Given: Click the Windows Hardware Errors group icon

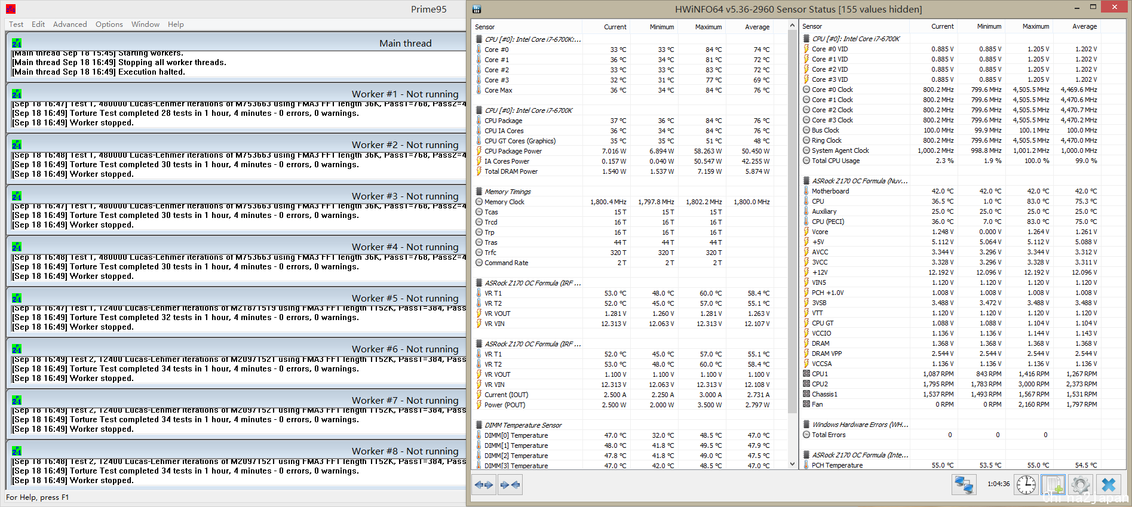Looking at the screenshot, I should (806, 425).
